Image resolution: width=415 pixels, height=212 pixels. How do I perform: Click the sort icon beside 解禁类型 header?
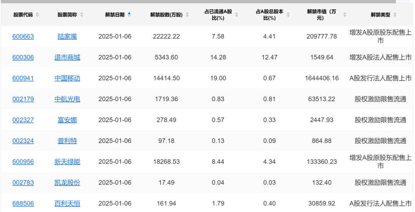click(395, 15)
